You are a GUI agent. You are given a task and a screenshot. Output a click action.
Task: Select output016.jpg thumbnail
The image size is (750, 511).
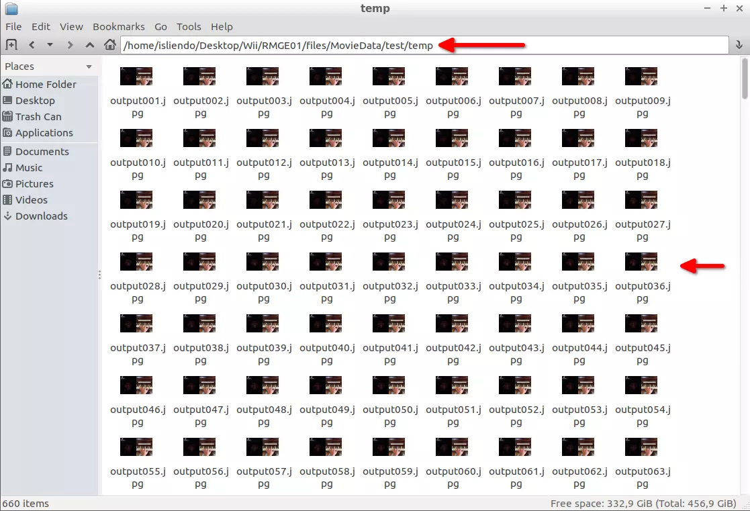click(515, 138)
